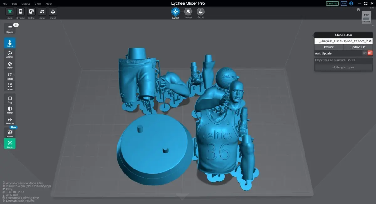This screenshot has height=204, width=376.
Task: Choose the Arrange tool
Action: coord(10,54)
